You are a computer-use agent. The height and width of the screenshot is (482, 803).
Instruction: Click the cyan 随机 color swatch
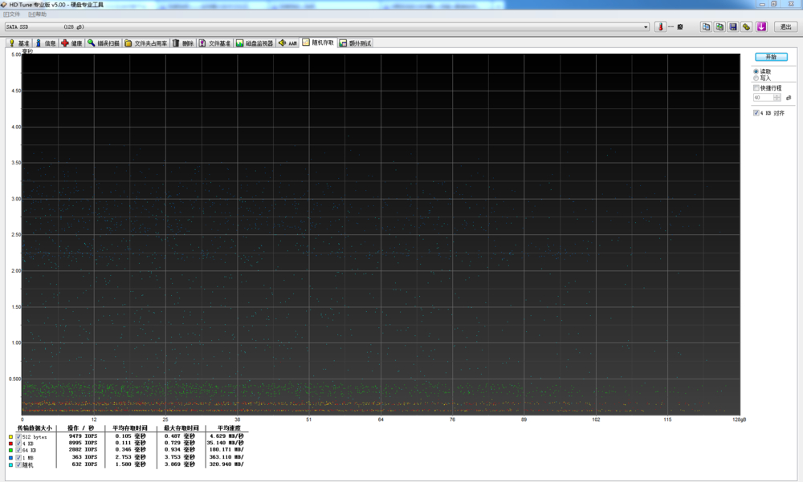[x=10, y=464]
